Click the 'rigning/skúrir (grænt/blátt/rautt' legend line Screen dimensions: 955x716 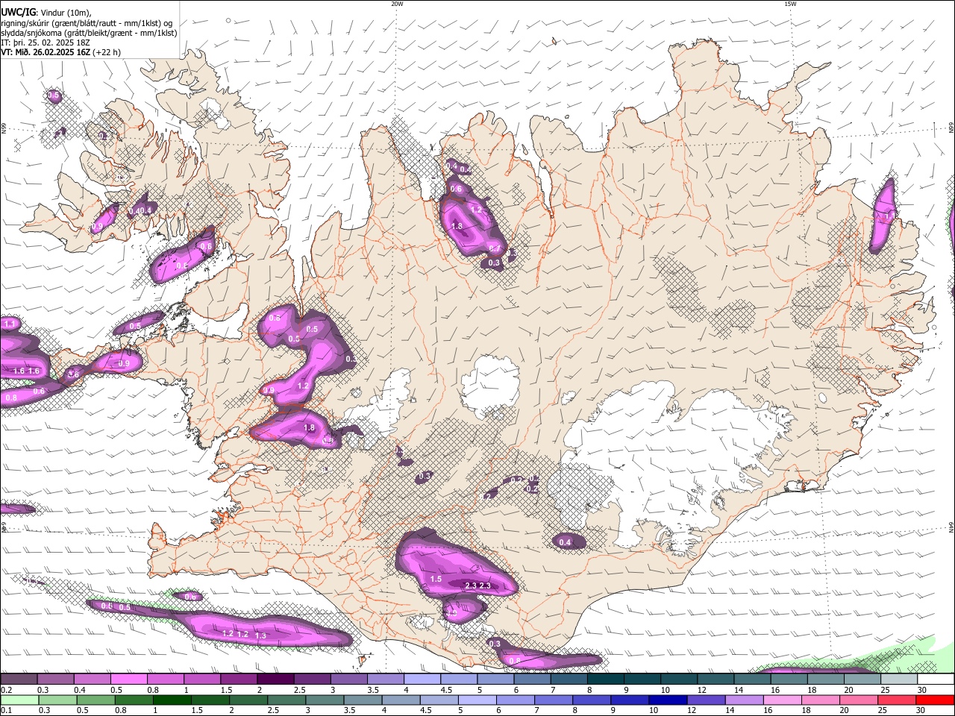click(x=87, y=23)
